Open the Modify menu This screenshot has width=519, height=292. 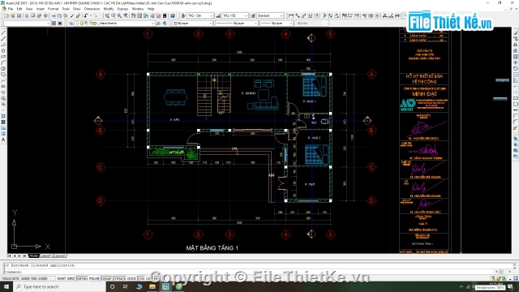(108, 9)
